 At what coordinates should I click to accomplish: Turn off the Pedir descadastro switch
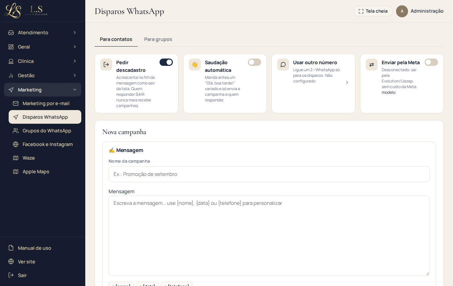[x=166, y=62]
